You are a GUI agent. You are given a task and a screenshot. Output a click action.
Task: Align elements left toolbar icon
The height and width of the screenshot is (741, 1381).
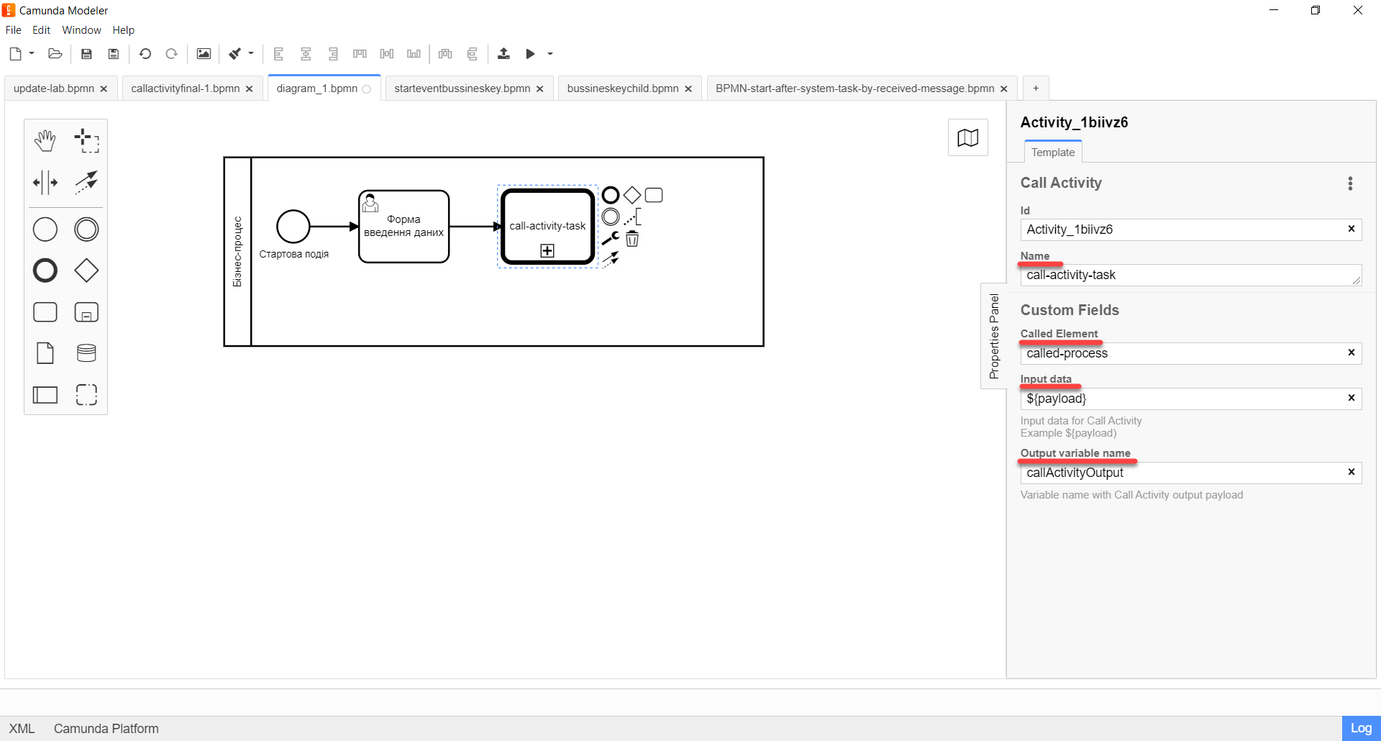coord(279,54)
